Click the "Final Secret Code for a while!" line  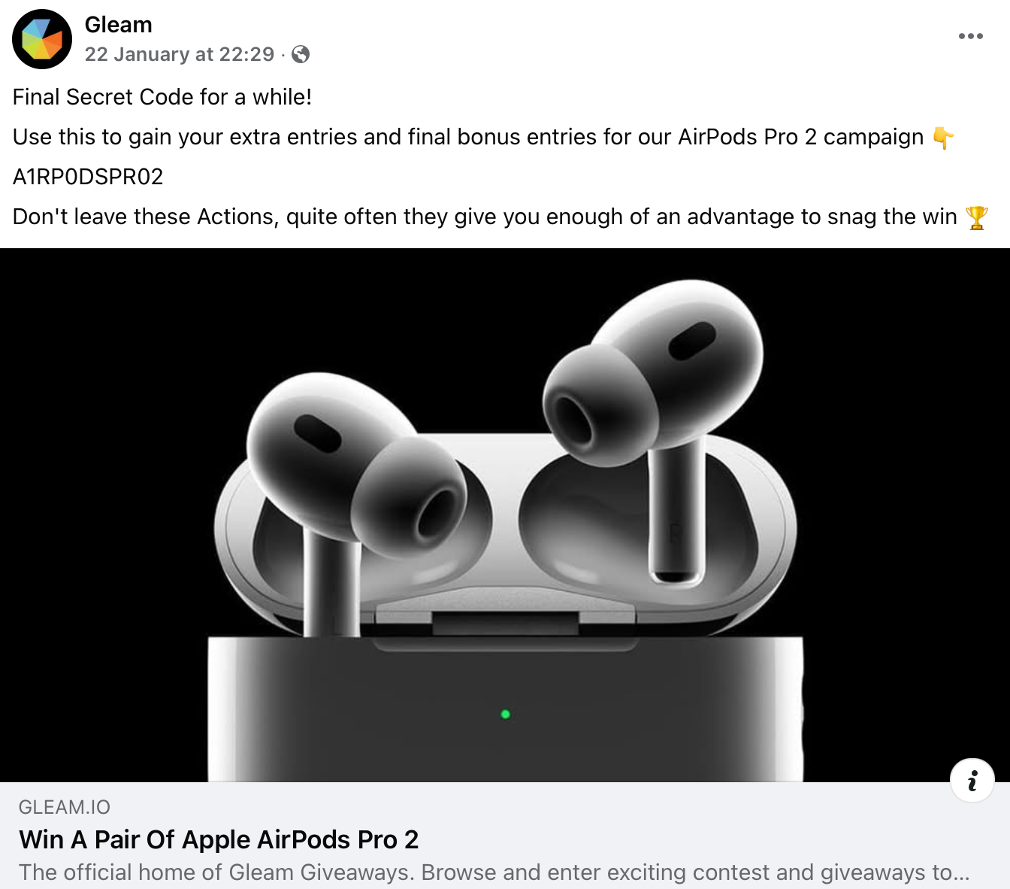point(162,97)
